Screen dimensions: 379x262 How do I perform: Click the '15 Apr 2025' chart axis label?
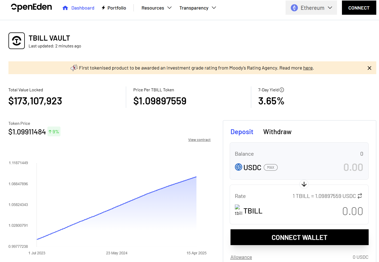coord(196,253)
